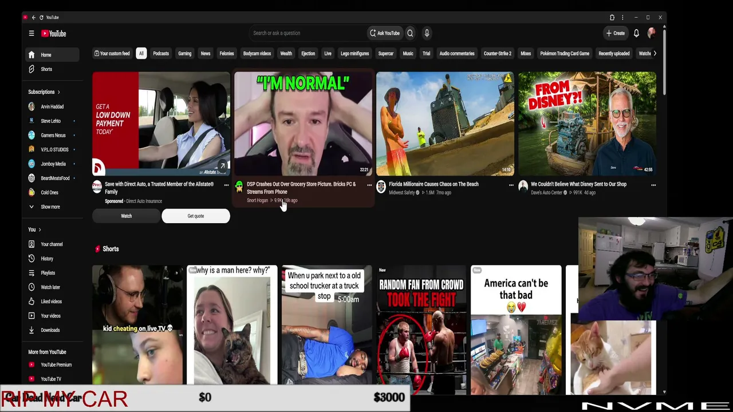
Task: Open the Cold Ones subscription
Action: (x=53, y=192)
